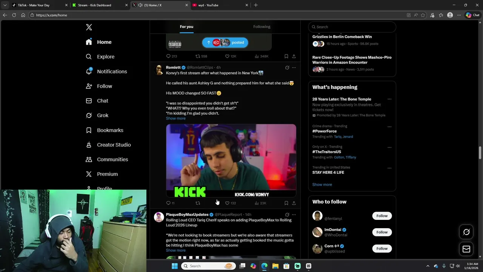
Task: Expand Show more on PlaqueBoyMaxUpdates post
Action: (x=175, y=250)
